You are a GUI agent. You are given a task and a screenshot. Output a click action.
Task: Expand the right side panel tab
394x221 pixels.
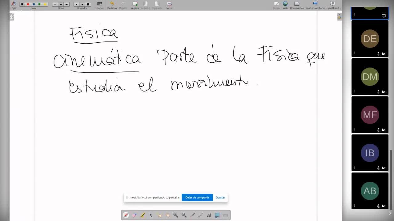pos(340,17)
